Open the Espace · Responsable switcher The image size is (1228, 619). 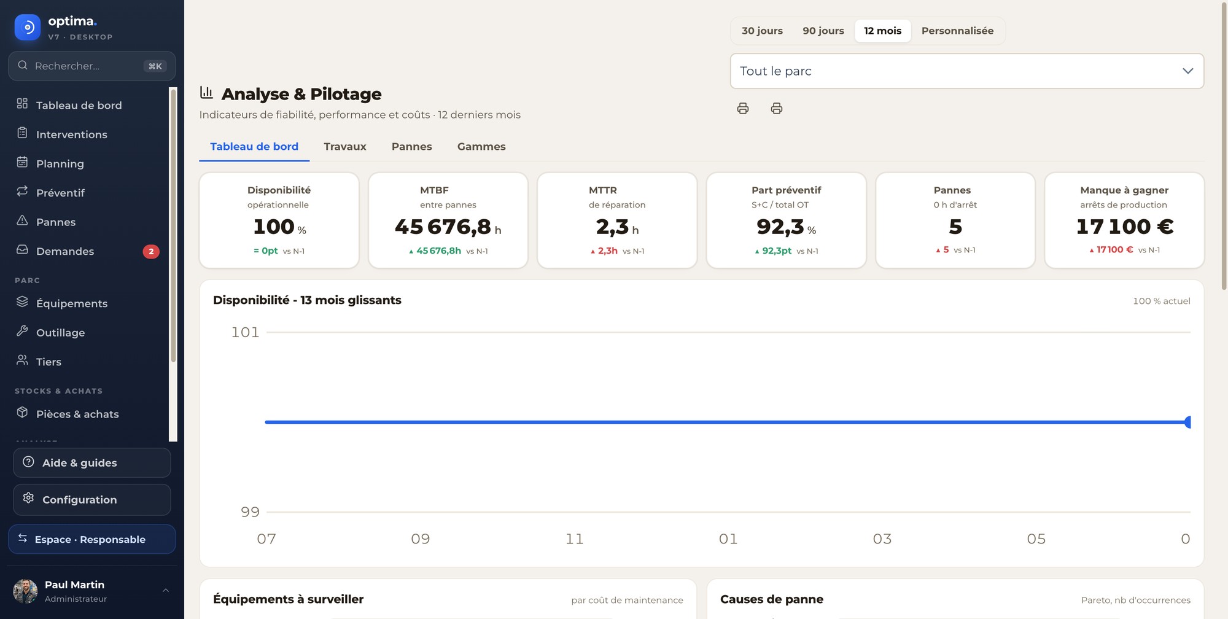click(92, 539)
